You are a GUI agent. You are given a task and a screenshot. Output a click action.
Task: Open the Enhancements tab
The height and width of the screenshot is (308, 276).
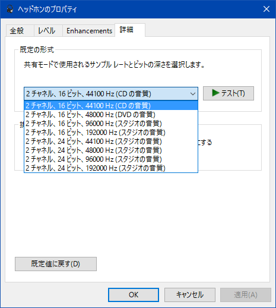89,31
